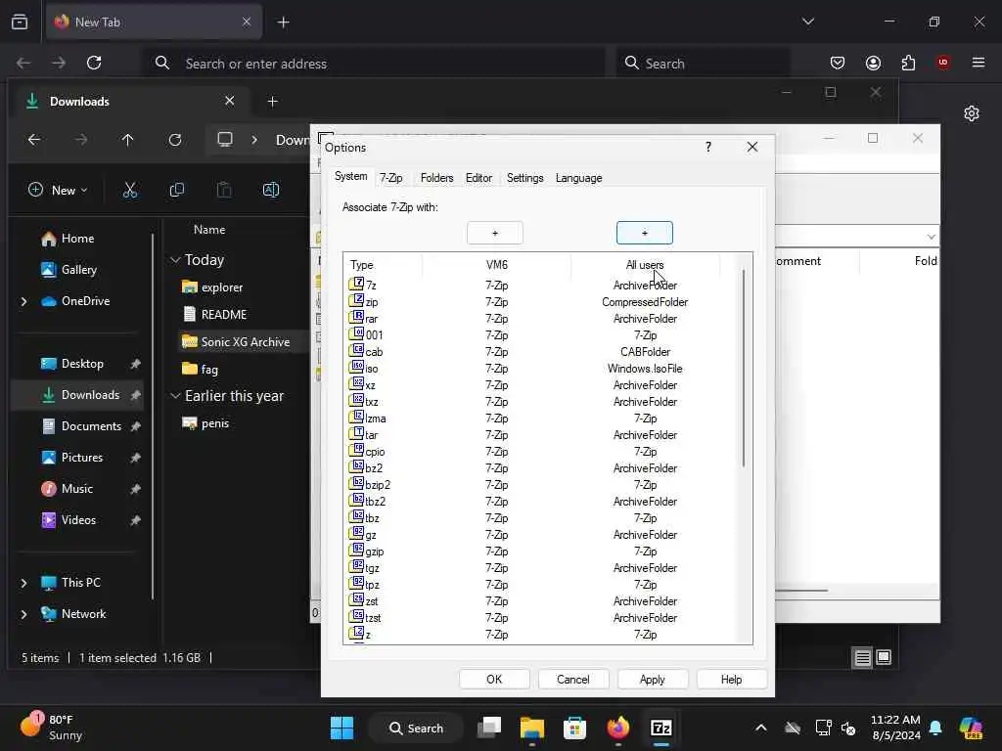Click Cancel in the Options dialog

pyautogui.click(x=573, y=680)
